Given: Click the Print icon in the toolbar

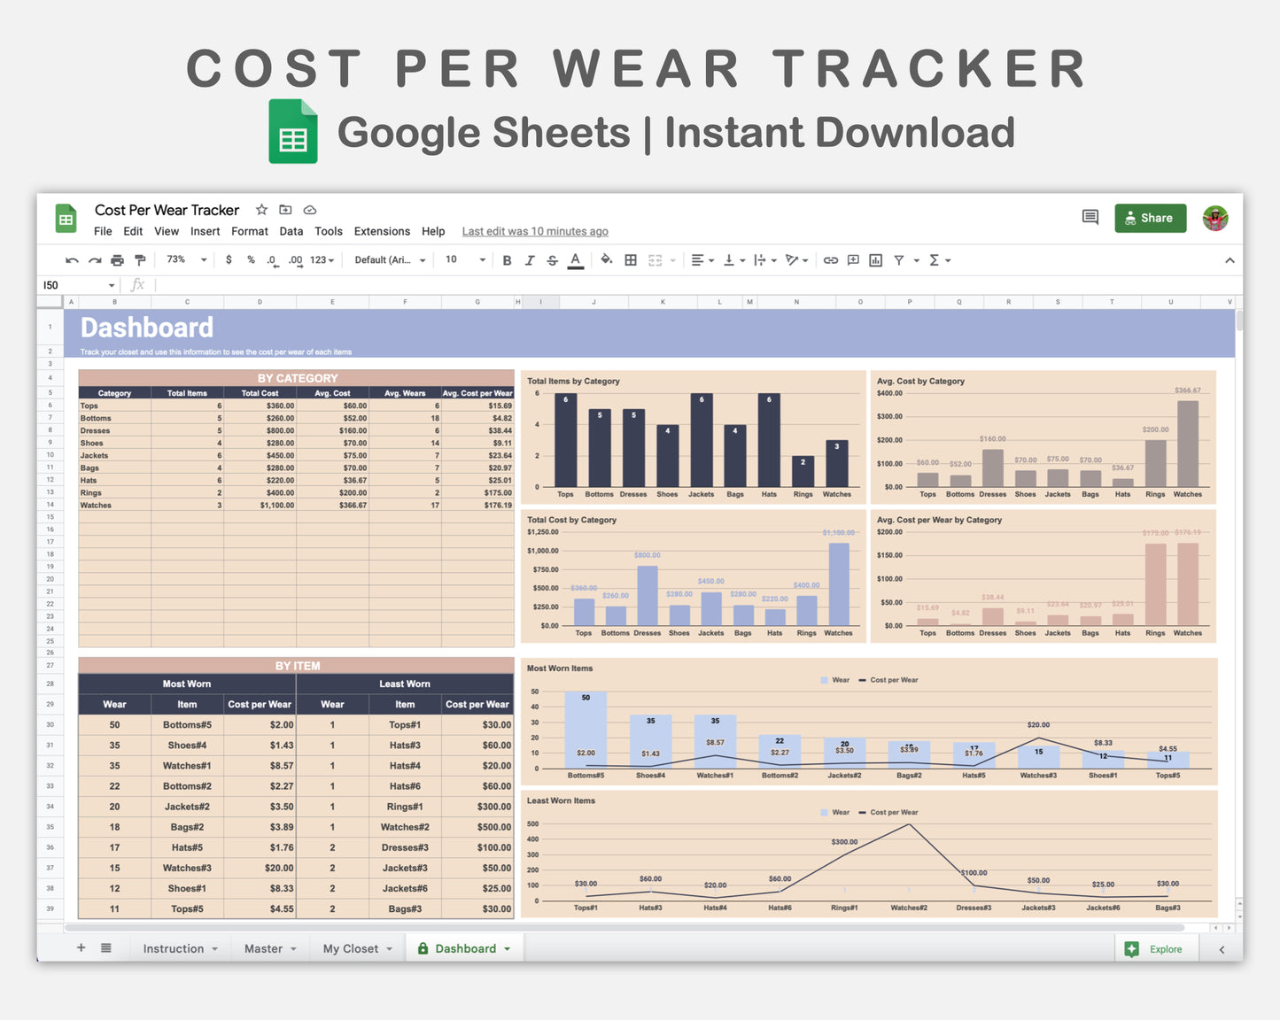Looking at the screenshot, I should 117,259.
